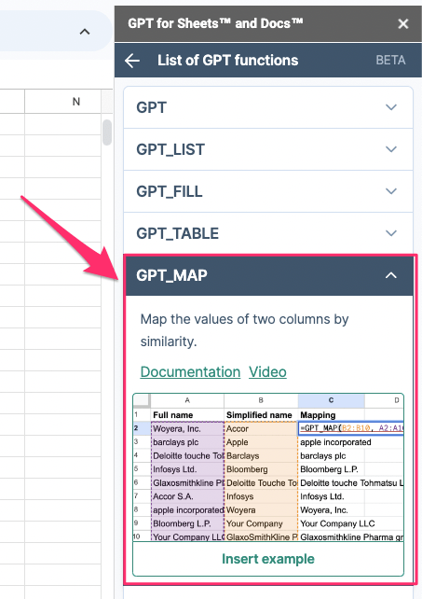This screenshot has height=599, width=422.
Task: Click the Insert example button
Action: pos(268,559)
